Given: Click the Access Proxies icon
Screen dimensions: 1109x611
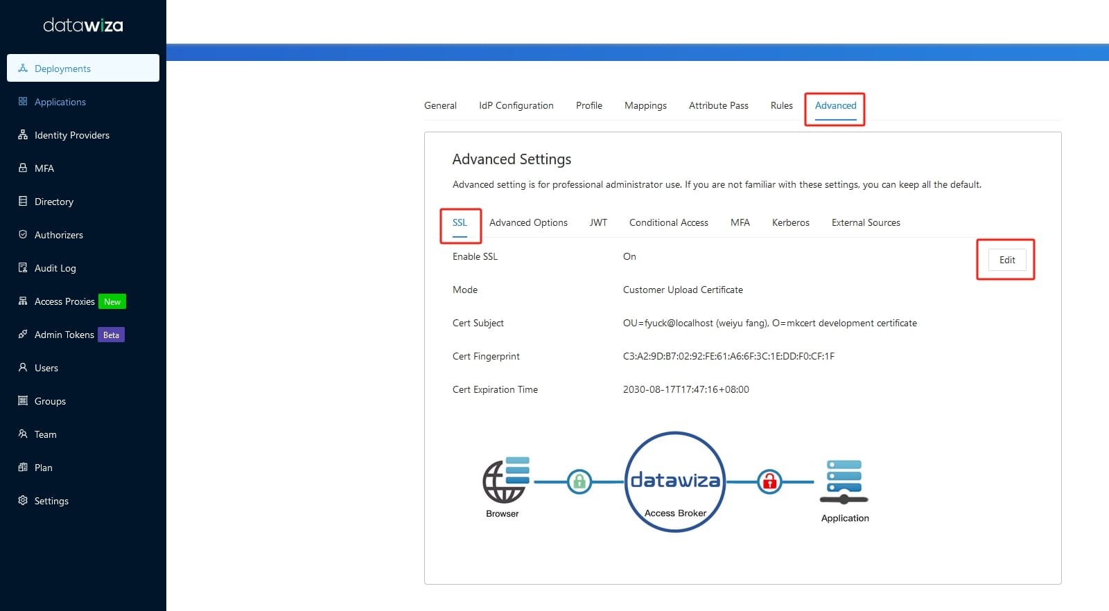Looking at the screenshot, I should click(x=23, y=301).
